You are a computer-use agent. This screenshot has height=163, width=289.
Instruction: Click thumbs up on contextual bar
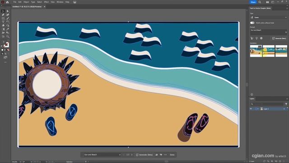coord(157,155)
